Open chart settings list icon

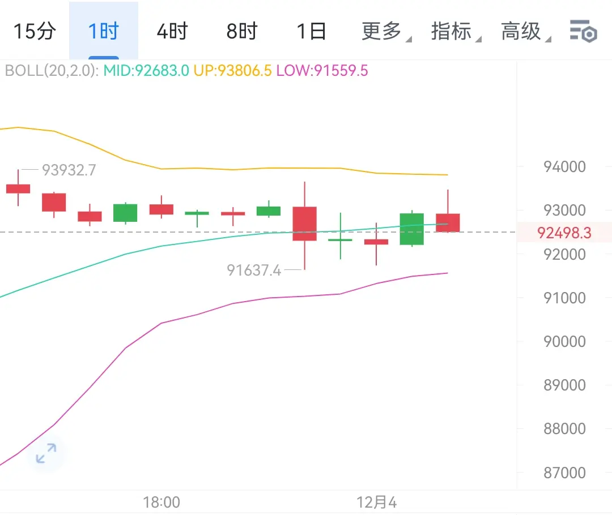click(583, 31)
